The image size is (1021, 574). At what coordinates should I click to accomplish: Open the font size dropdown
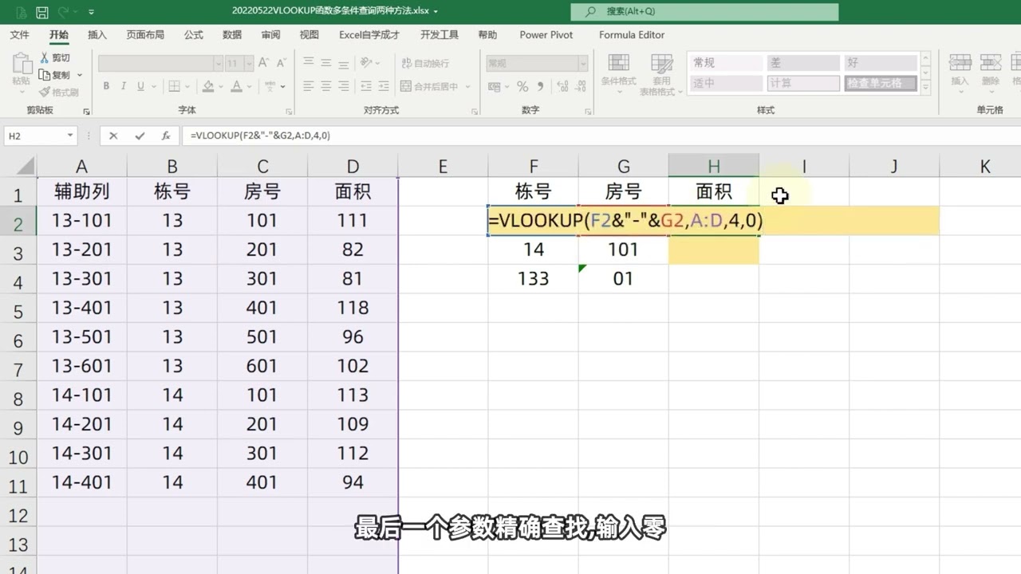pyautogui.click(x=247, y=63)
